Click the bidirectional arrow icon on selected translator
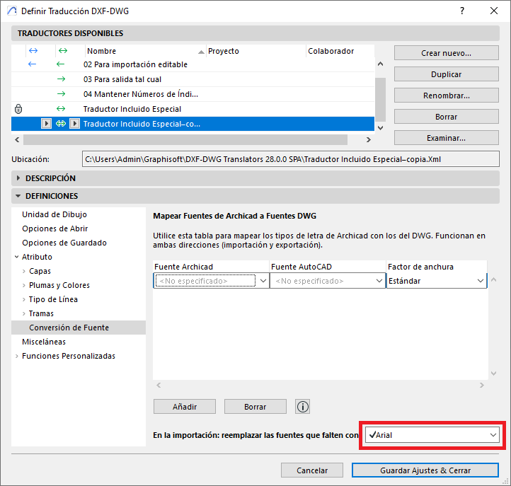The image size is (511, 486). pyautogui.click(x=61, y=124)
